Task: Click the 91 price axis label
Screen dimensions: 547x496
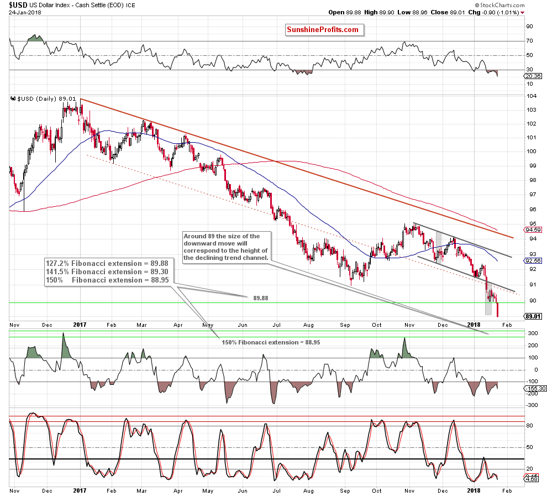Action: tap(533, 285)
